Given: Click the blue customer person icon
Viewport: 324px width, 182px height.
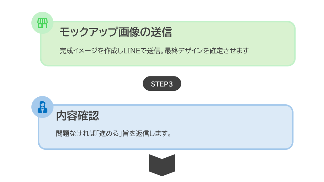Looking at the screenshot, I should [x=42, y=107].
